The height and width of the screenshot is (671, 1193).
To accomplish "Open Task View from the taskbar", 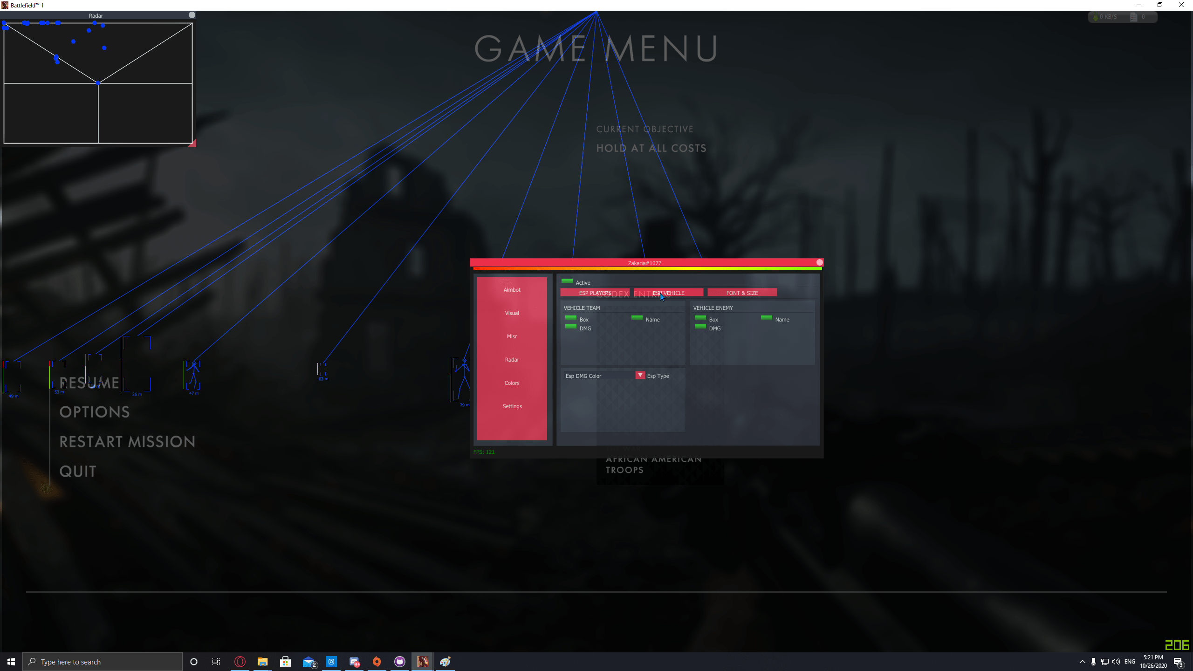I will point(216,662).
